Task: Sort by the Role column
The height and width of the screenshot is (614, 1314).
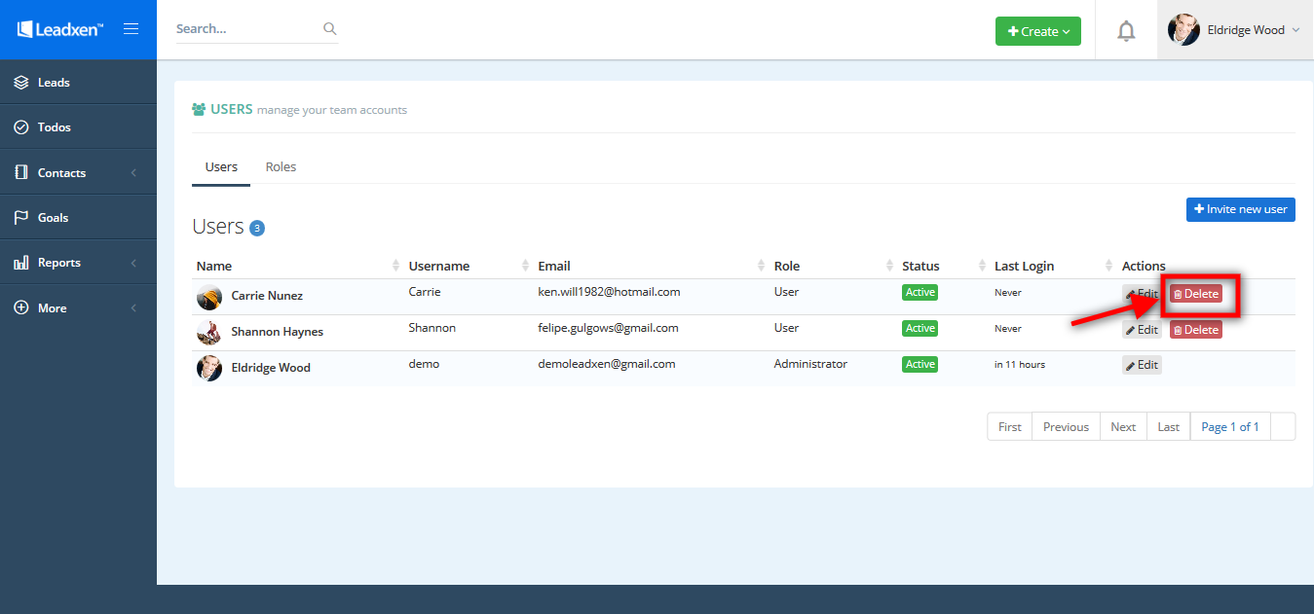Action: coord(834,266)
